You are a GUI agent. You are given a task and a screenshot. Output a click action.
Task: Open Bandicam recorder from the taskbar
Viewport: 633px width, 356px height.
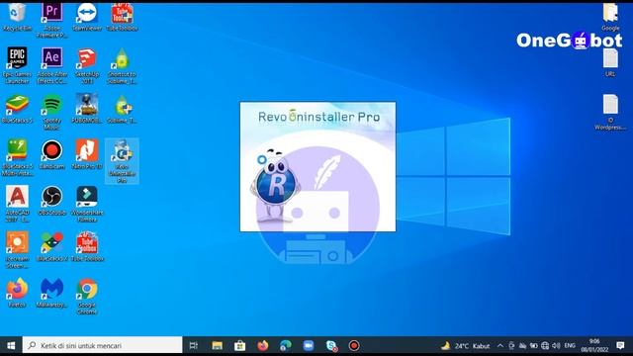point(354,345)
